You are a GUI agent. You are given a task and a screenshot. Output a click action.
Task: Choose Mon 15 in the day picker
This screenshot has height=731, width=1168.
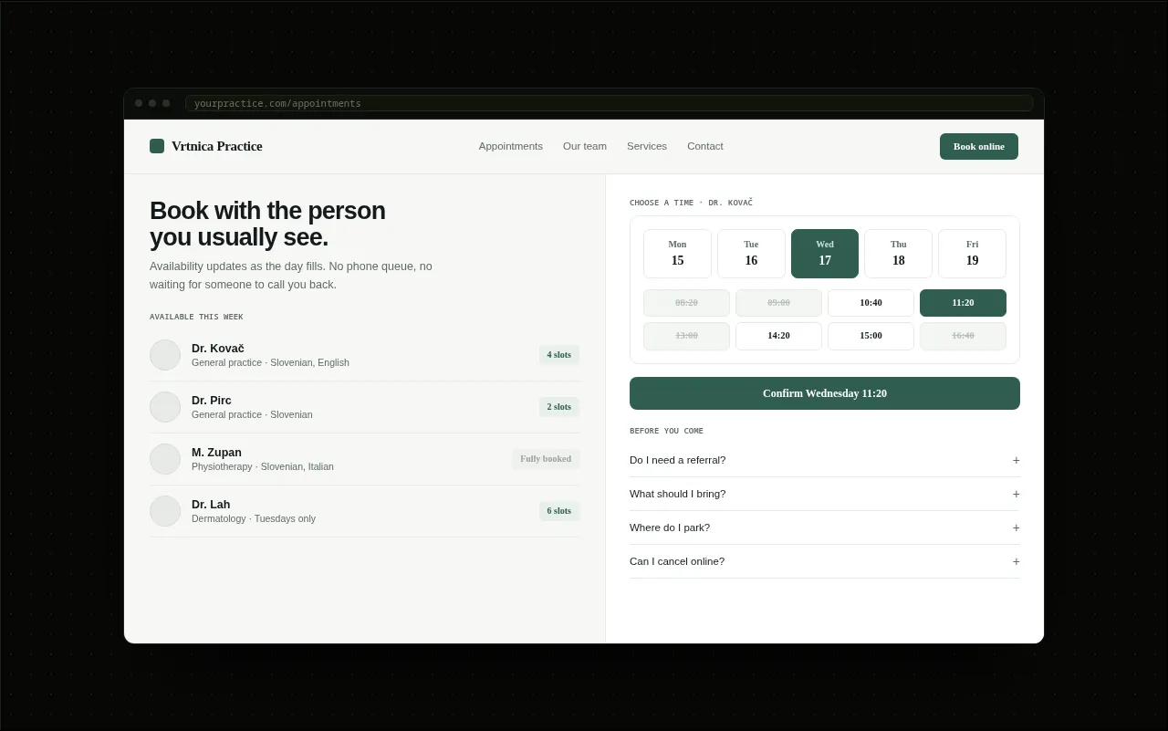677,254
